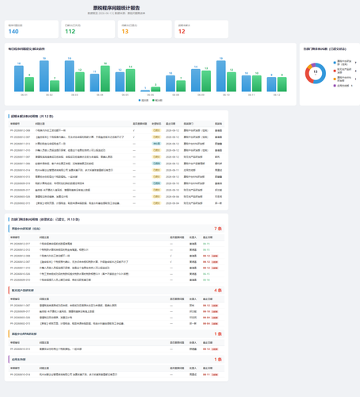Screen dimensions: 360x397
Task: Select the red 12 summary card
Action: 201,29
